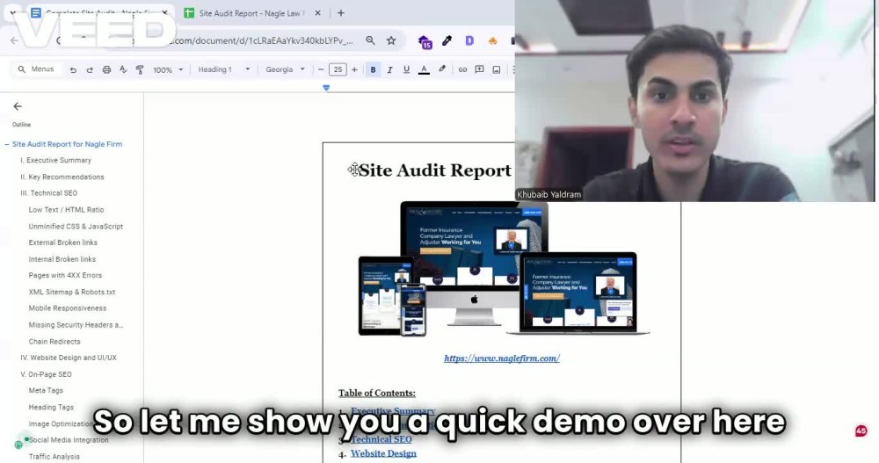Open the naglefirm.com hyperlink in document
The height and width of the screenshot is (463, 879).
(502, 358)
